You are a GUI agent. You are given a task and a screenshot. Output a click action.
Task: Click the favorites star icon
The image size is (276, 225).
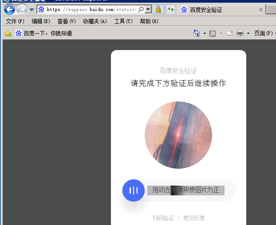[x=8, y=33]
